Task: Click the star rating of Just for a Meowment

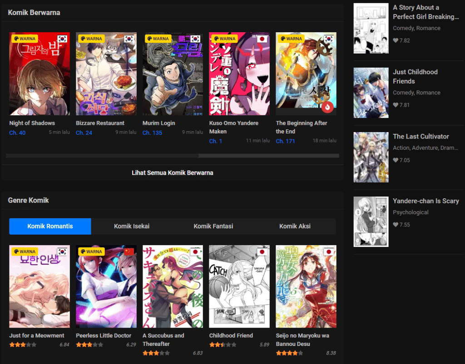Action: (23, 344)
